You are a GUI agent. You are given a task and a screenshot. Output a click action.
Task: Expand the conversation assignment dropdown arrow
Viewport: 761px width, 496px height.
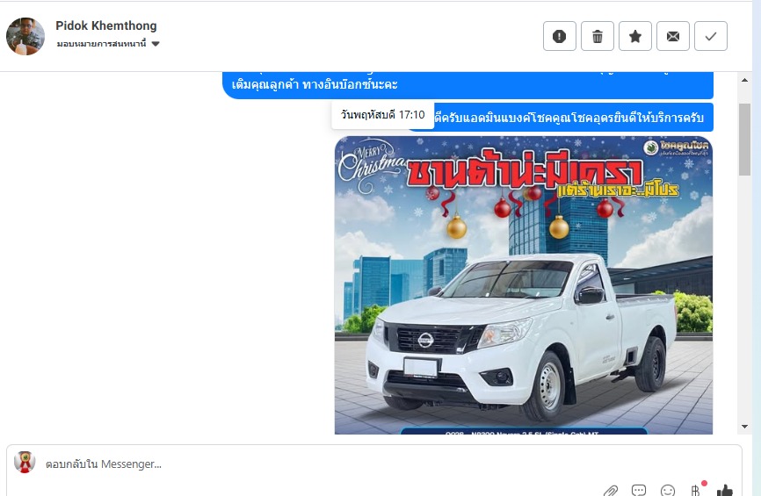156,44
